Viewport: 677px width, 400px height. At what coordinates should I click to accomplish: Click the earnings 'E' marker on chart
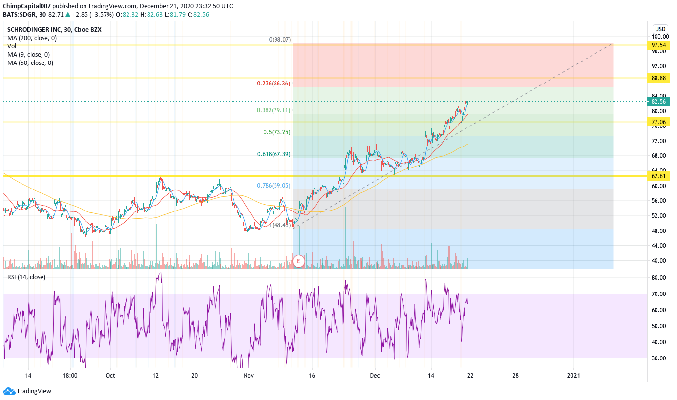[x=299, y=261]
